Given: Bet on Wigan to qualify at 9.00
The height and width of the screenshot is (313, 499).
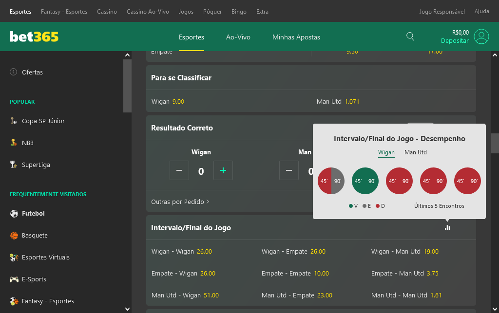Looking at the screenshot, I should [x=168, y=102].
